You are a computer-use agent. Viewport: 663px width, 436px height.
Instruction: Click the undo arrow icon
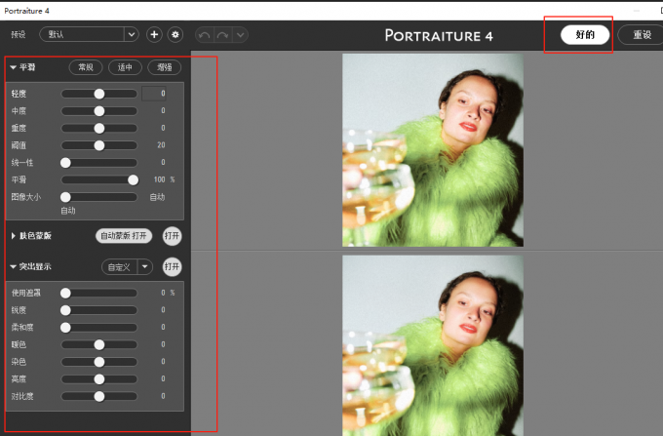204,35
